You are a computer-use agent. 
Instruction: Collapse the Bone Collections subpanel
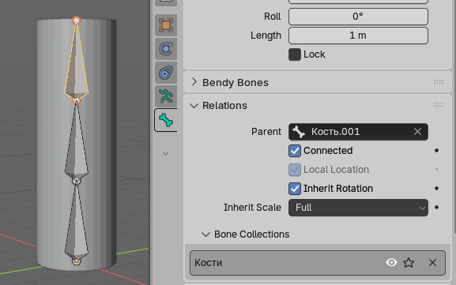pos(206,234)
